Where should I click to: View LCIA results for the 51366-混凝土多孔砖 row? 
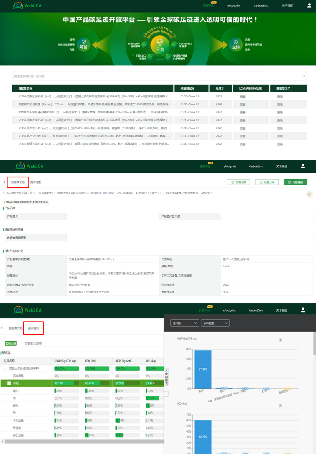click(243, 97)
